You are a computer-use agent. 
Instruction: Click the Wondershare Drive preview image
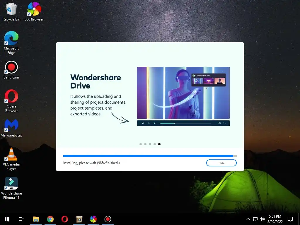click(x=183, y=93)
